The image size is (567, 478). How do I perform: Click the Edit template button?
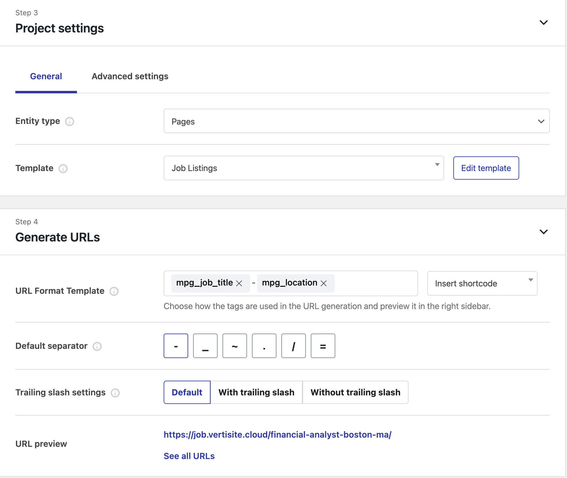pos(486,168)
